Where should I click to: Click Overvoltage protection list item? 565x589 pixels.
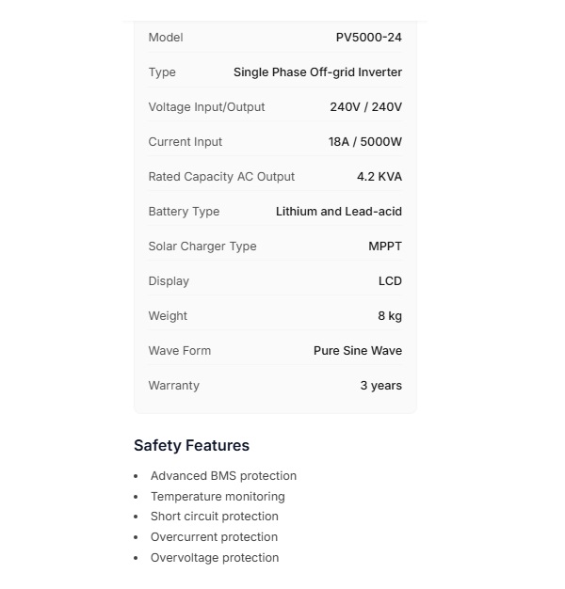point(215,558)
